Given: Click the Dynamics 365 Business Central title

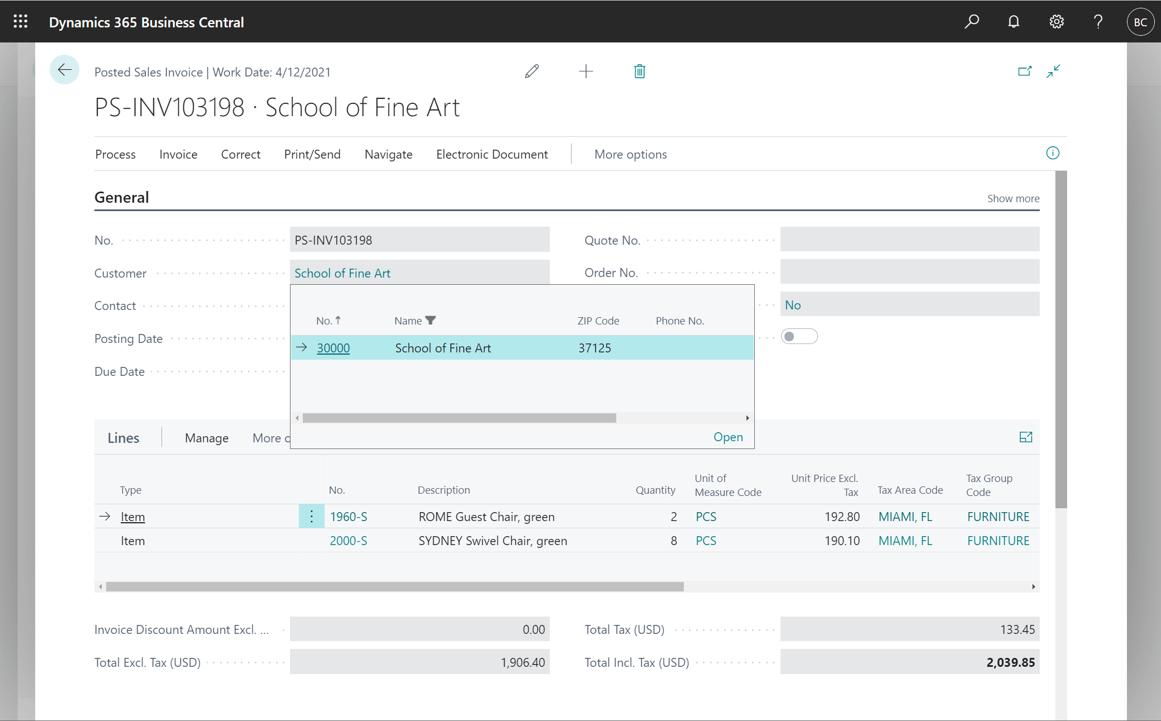Looking at the screenshot, I should pos(146,22).
